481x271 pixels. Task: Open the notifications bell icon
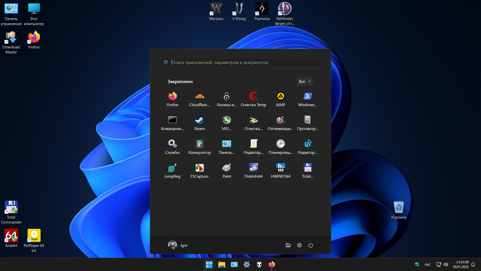tap(473, 264)
